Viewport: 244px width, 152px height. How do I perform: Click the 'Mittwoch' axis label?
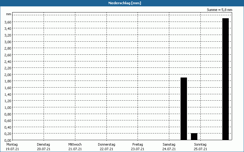coord(75,144)
